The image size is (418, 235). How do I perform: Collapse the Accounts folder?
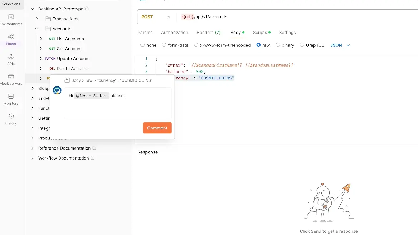point(37,29)
